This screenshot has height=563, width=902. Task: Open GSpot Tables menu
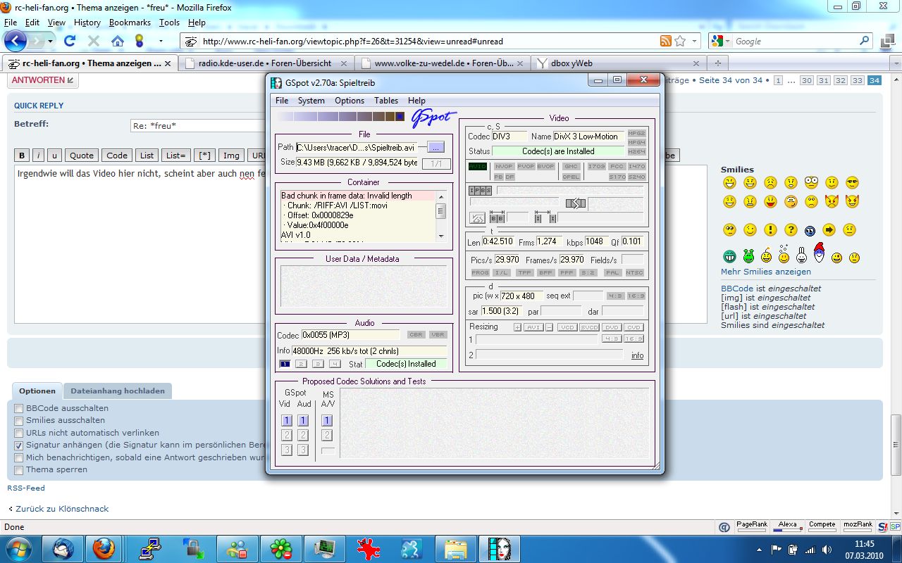[386, 101]
